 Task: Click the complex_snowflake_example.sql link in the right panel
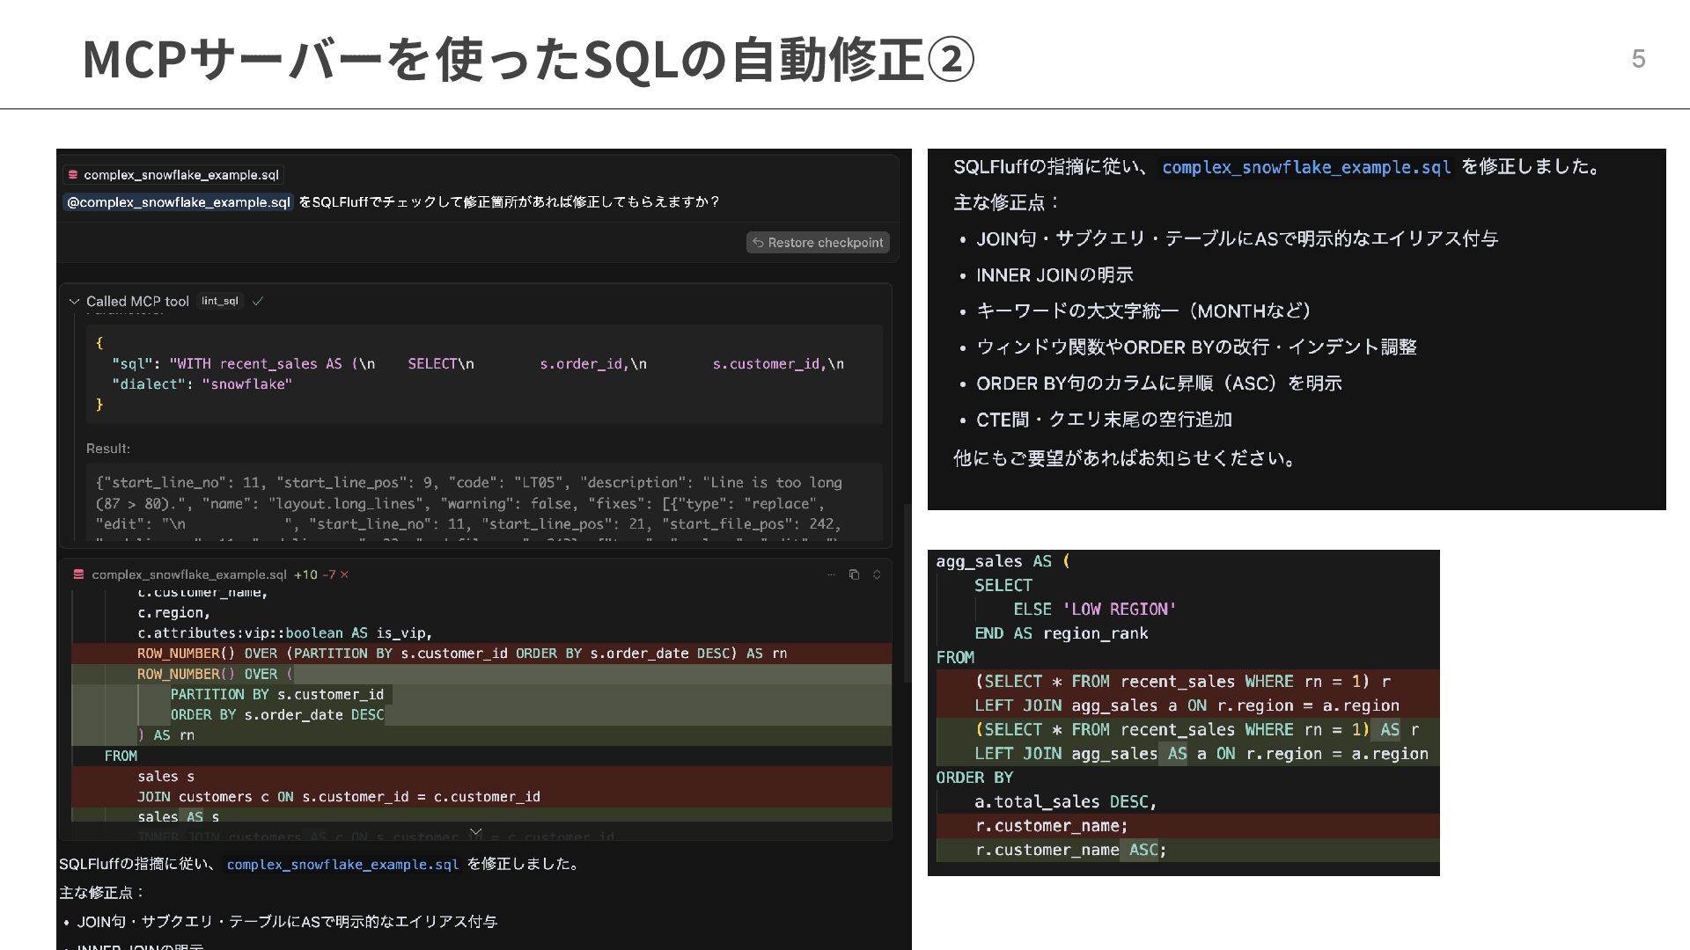tap(1305, 167)
